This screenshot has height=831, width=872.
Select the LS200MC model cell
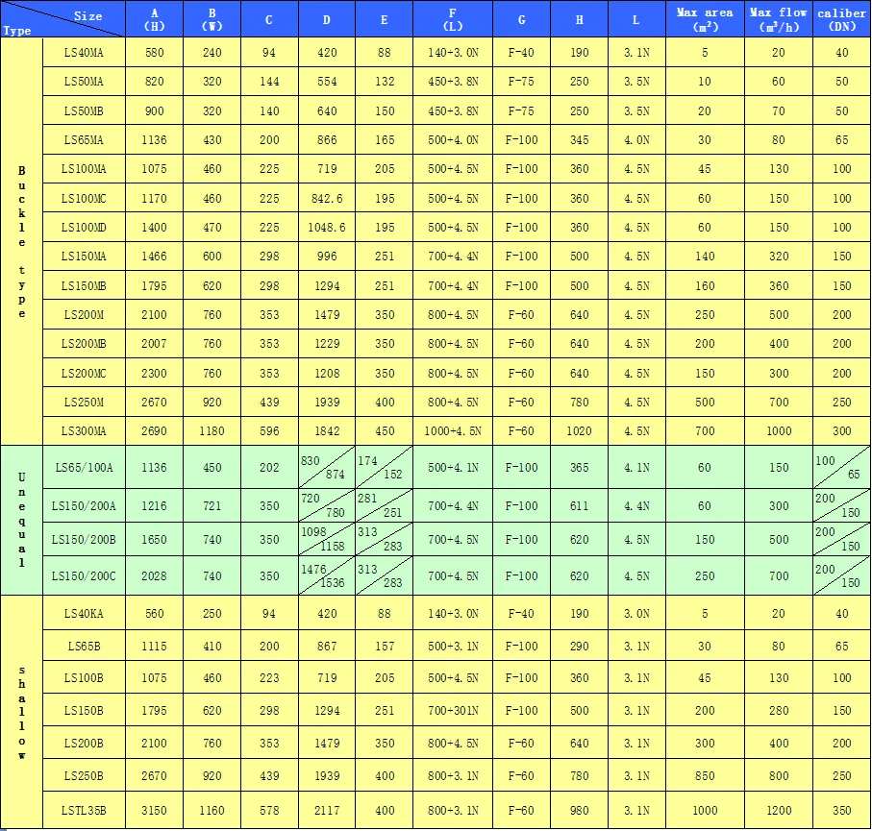84,373
